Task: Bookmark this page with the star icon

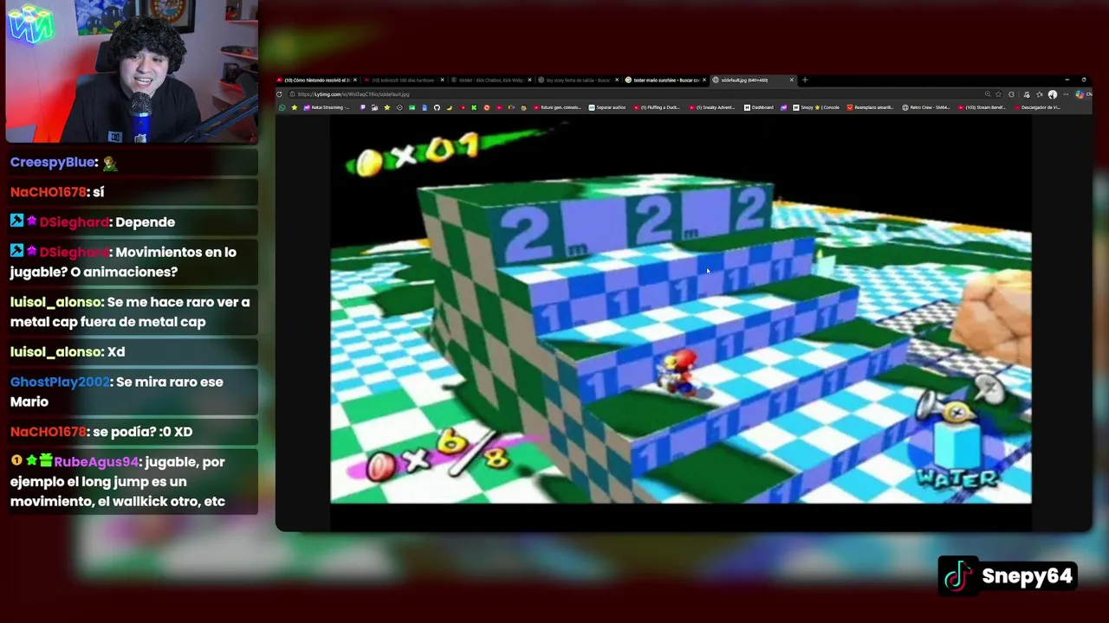Action: (999, 94)
